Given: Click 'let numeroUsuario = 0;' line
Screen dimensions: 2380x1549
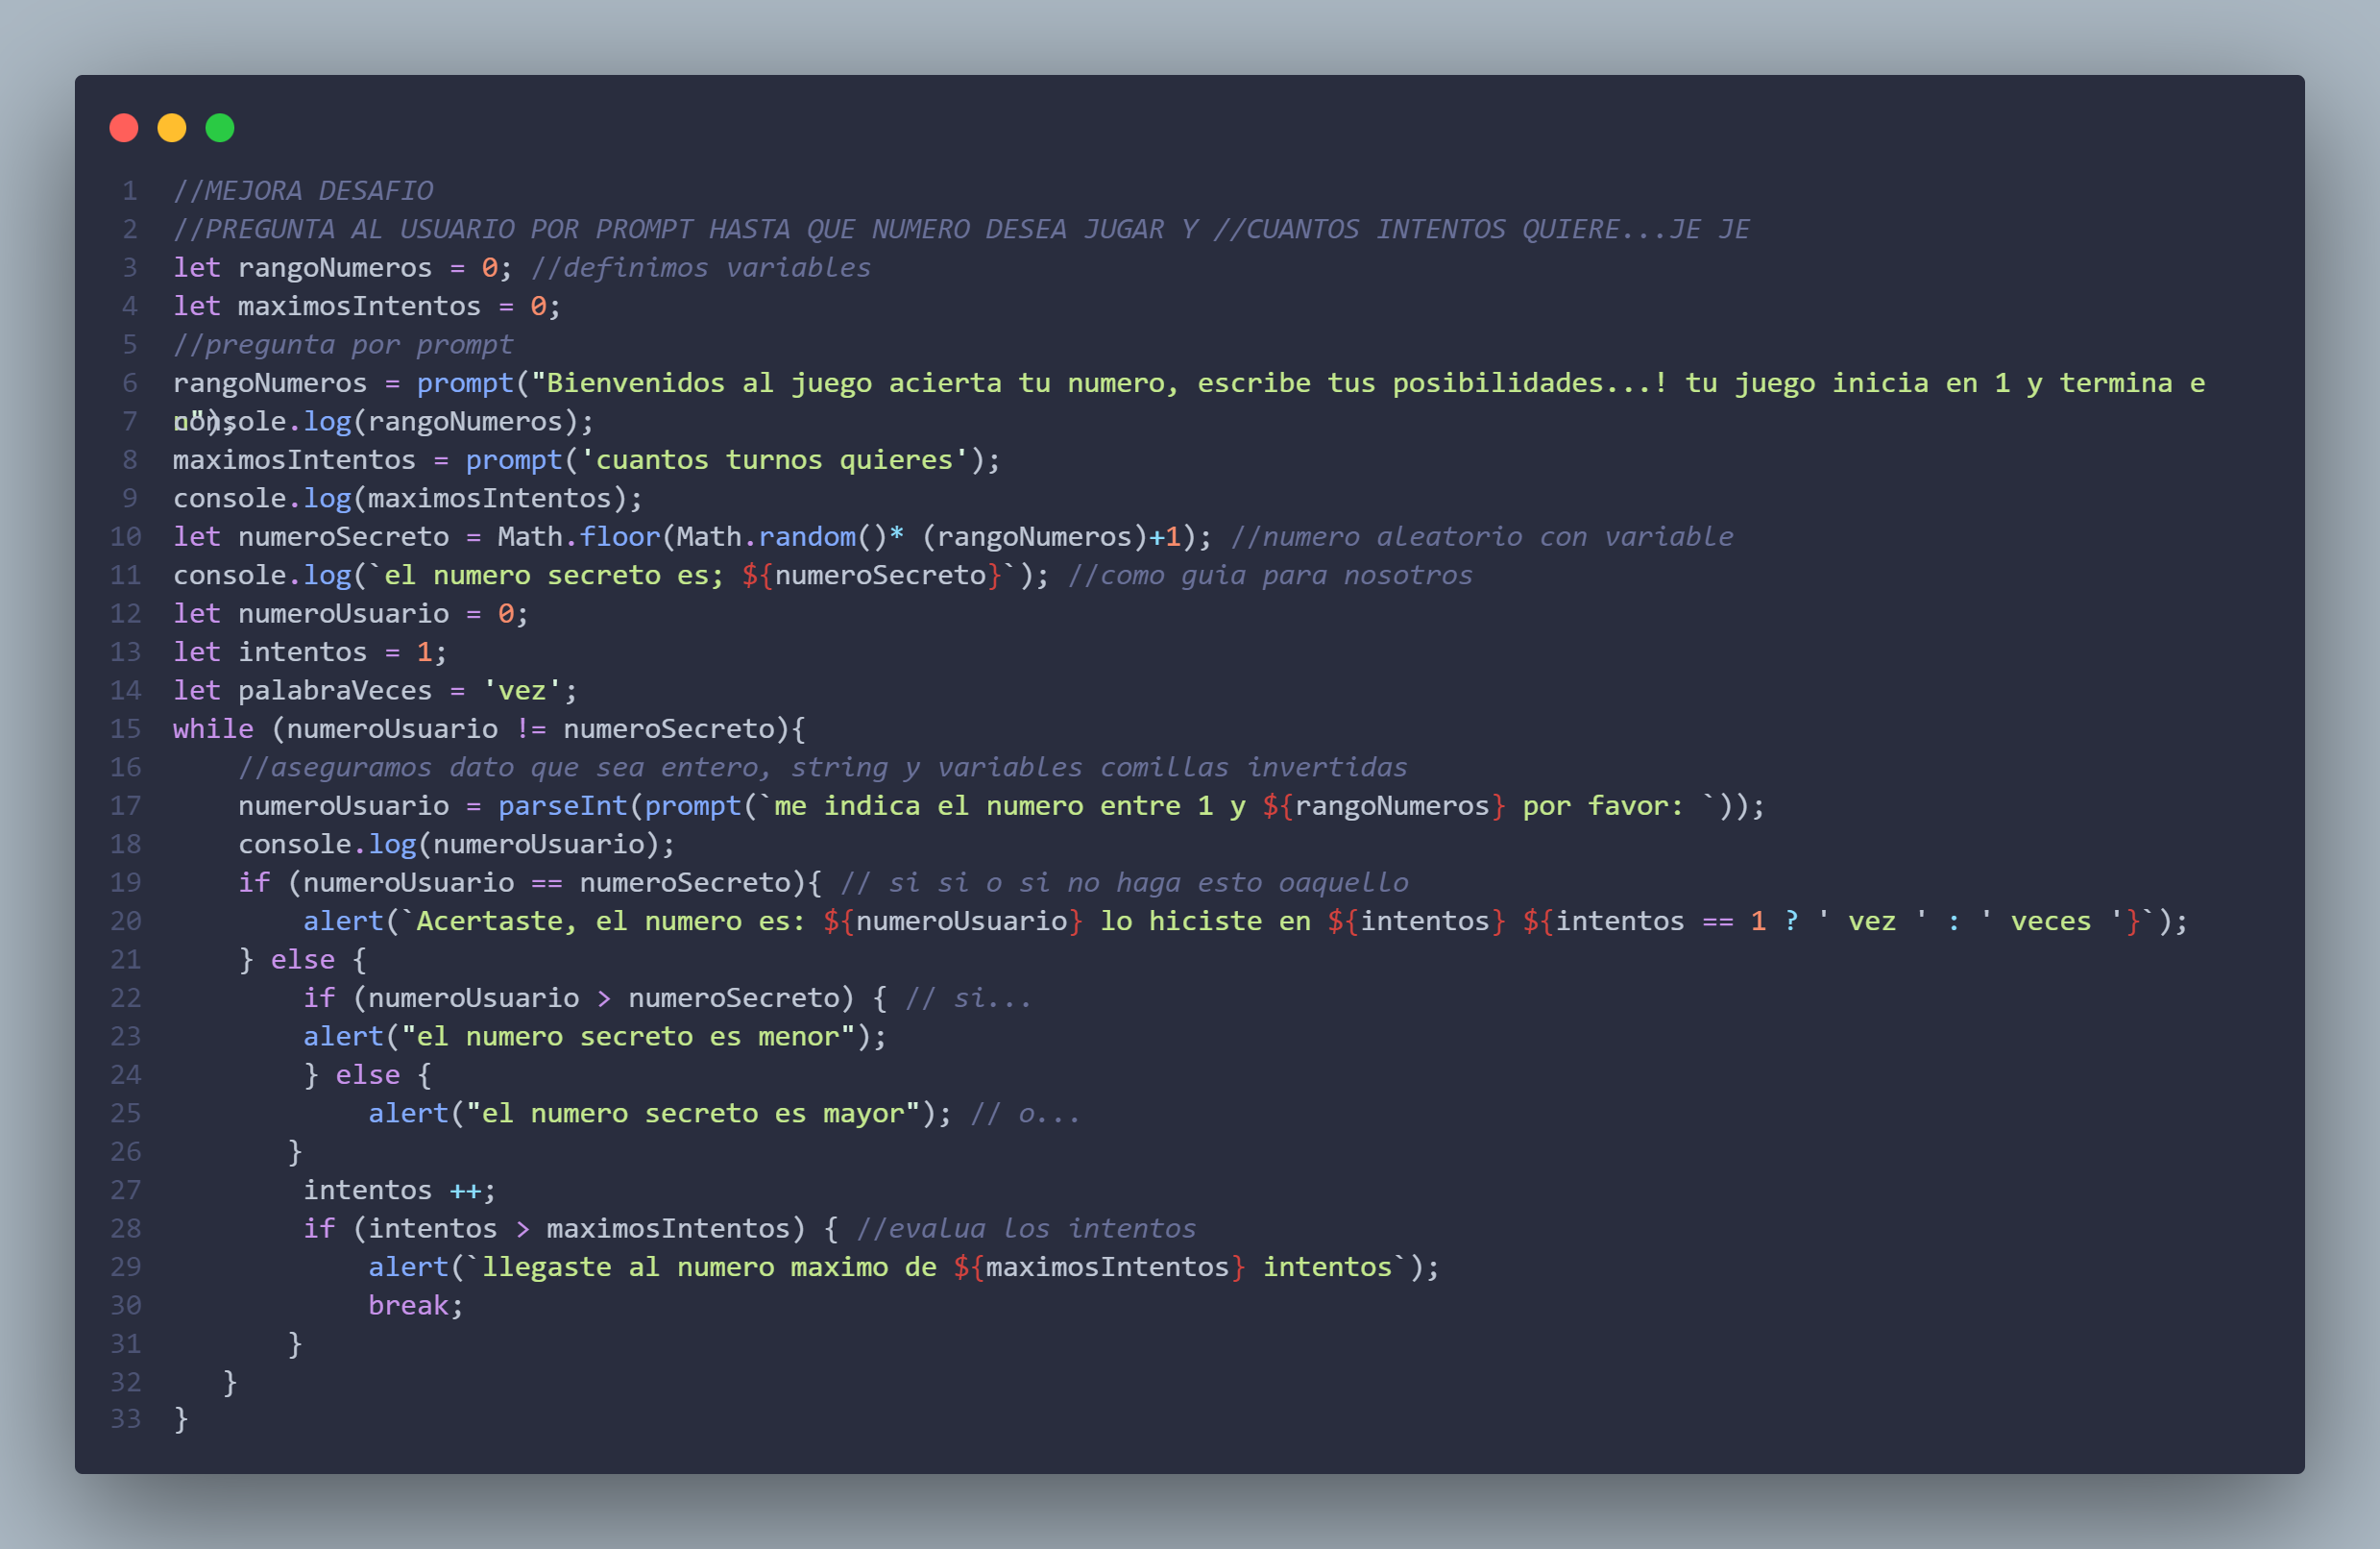Looking at the screenshot, I should (x=351, y=613).
